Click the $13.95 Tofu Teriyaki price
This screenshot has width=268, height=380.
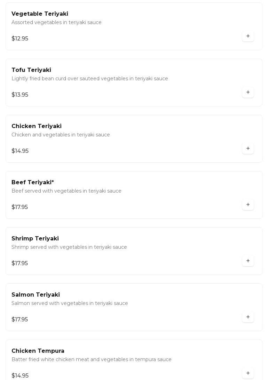(20, 95)
